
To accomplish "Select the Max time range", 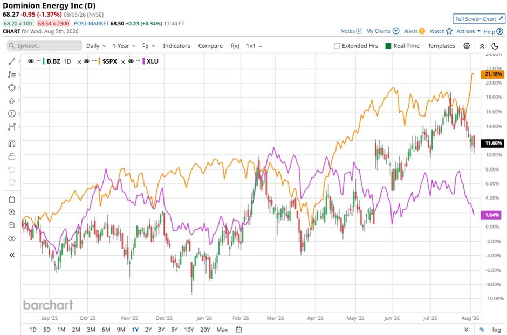I will [222, 330].
